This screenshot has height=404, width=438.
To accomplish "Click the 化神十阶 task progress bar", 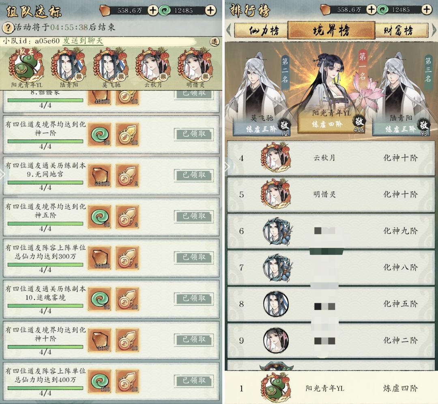I will (45, 347).
